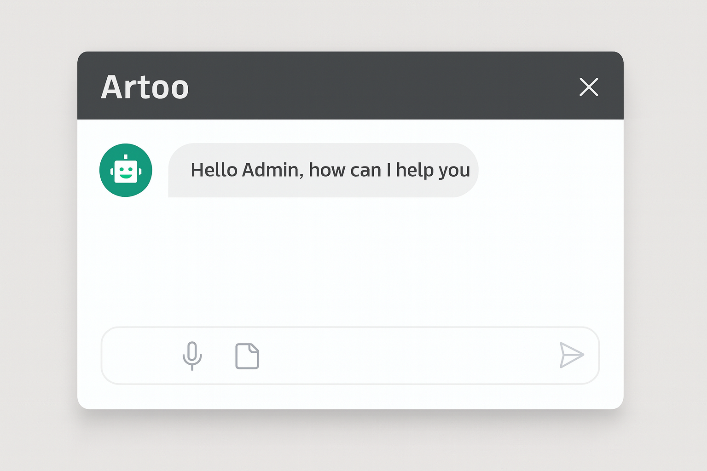Viewport: 707px width, 471px height.
Task: Attach a file using the document icon
Action: 247,356
